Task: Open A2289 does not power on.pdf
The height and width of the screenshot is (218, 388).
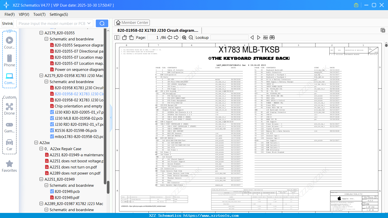Action: pyautogui.click(x=73, y=173)
